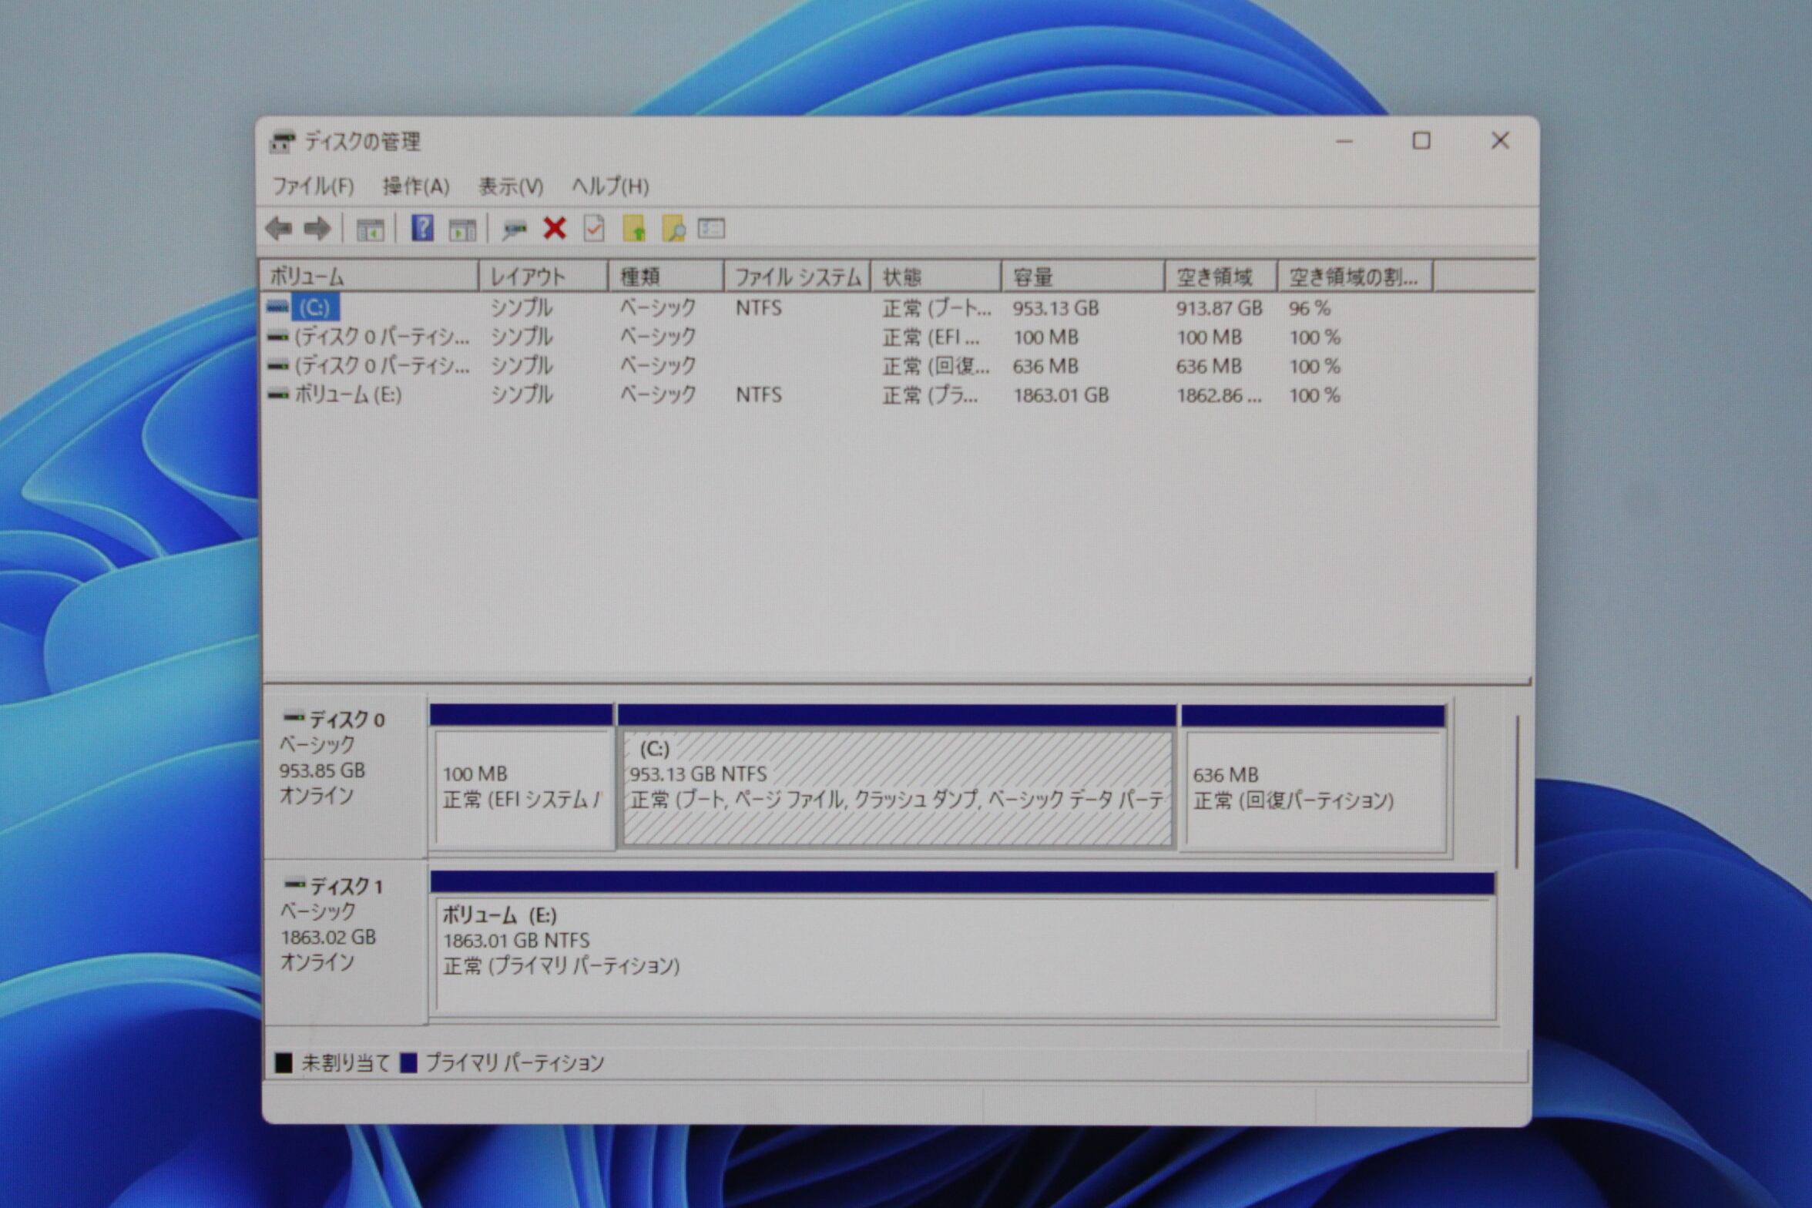The width and height of the screenshot is (1812, 1208).
Task: Select the (C:) volume in the list
Action: 314,307
